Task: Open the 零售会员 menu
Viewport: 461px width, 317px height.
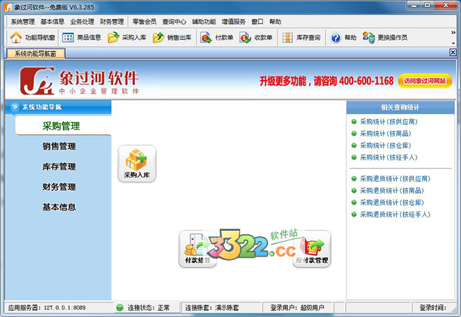Action: coord(144,22)
